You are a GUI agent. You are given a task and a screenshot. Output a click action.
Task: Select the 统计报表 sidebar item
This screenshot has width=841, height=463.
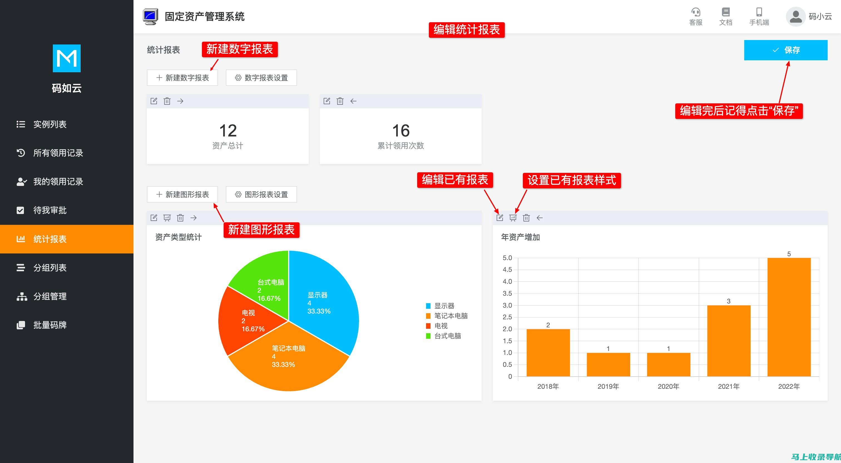[66, 239]
